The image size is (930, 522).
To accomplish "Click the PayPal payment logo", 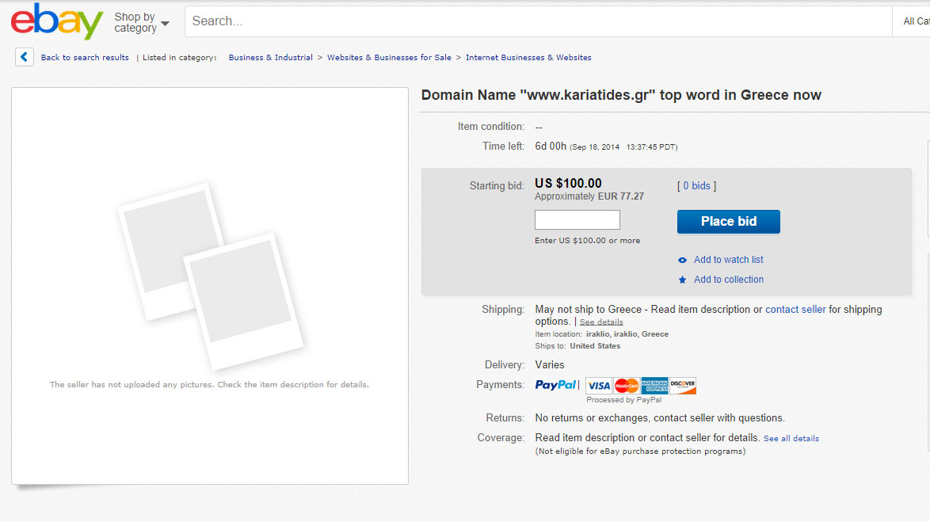I will [556, 385].
